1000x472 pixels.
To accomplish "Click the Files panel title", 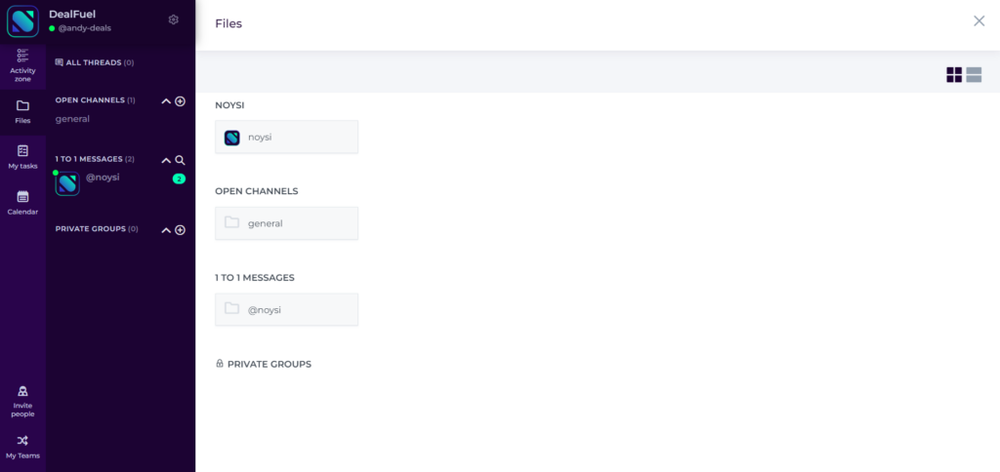I will [229, 23].
